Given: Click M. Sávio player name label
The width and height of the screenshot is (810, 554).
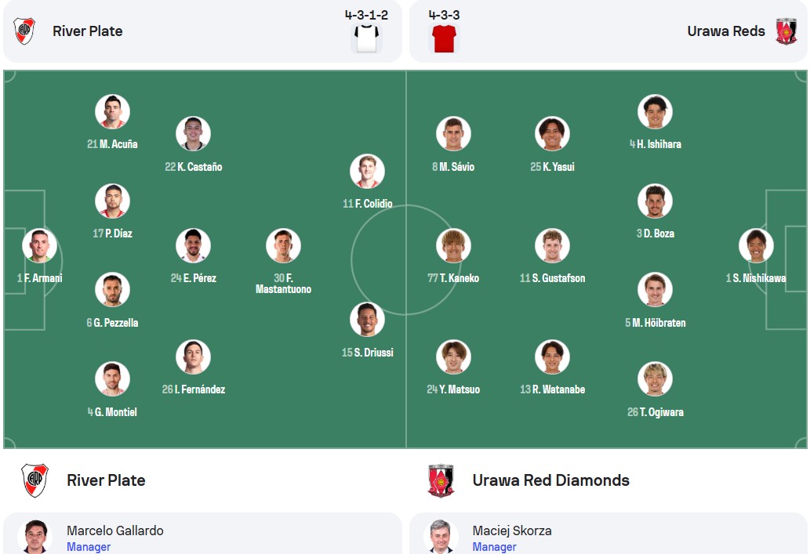Looking at the screenshot, I should pos(453,167).
